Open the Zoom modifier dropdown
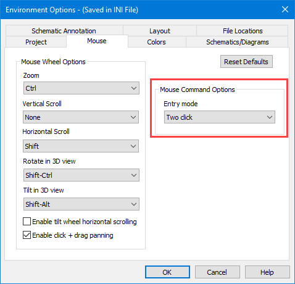 point(81,88)
